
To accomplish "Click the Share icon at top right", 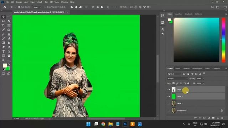I will pyautogui.click(x=225, y=7).
